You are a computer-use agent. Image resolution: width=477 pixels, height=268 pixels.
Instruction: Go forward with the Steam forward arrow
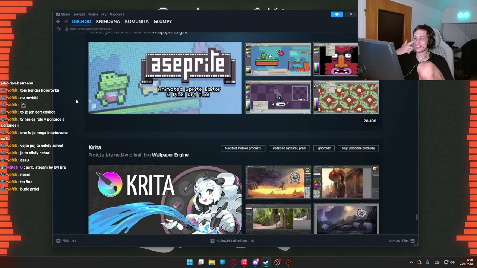pyautogui.click(x=66, y=22)
